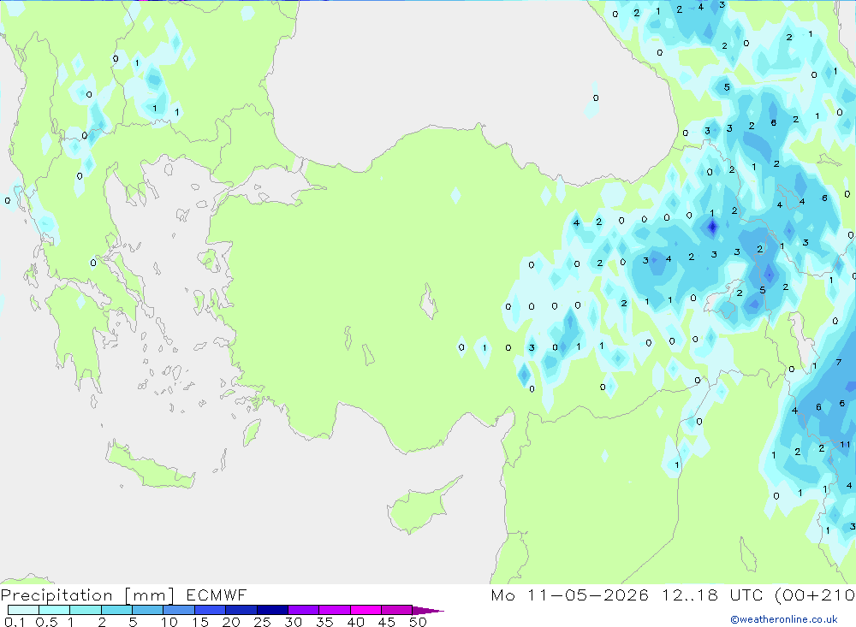Click the 15–20 mm legend color box
The width and height of the screenshot is (856, 627).
tap(211, 610)
